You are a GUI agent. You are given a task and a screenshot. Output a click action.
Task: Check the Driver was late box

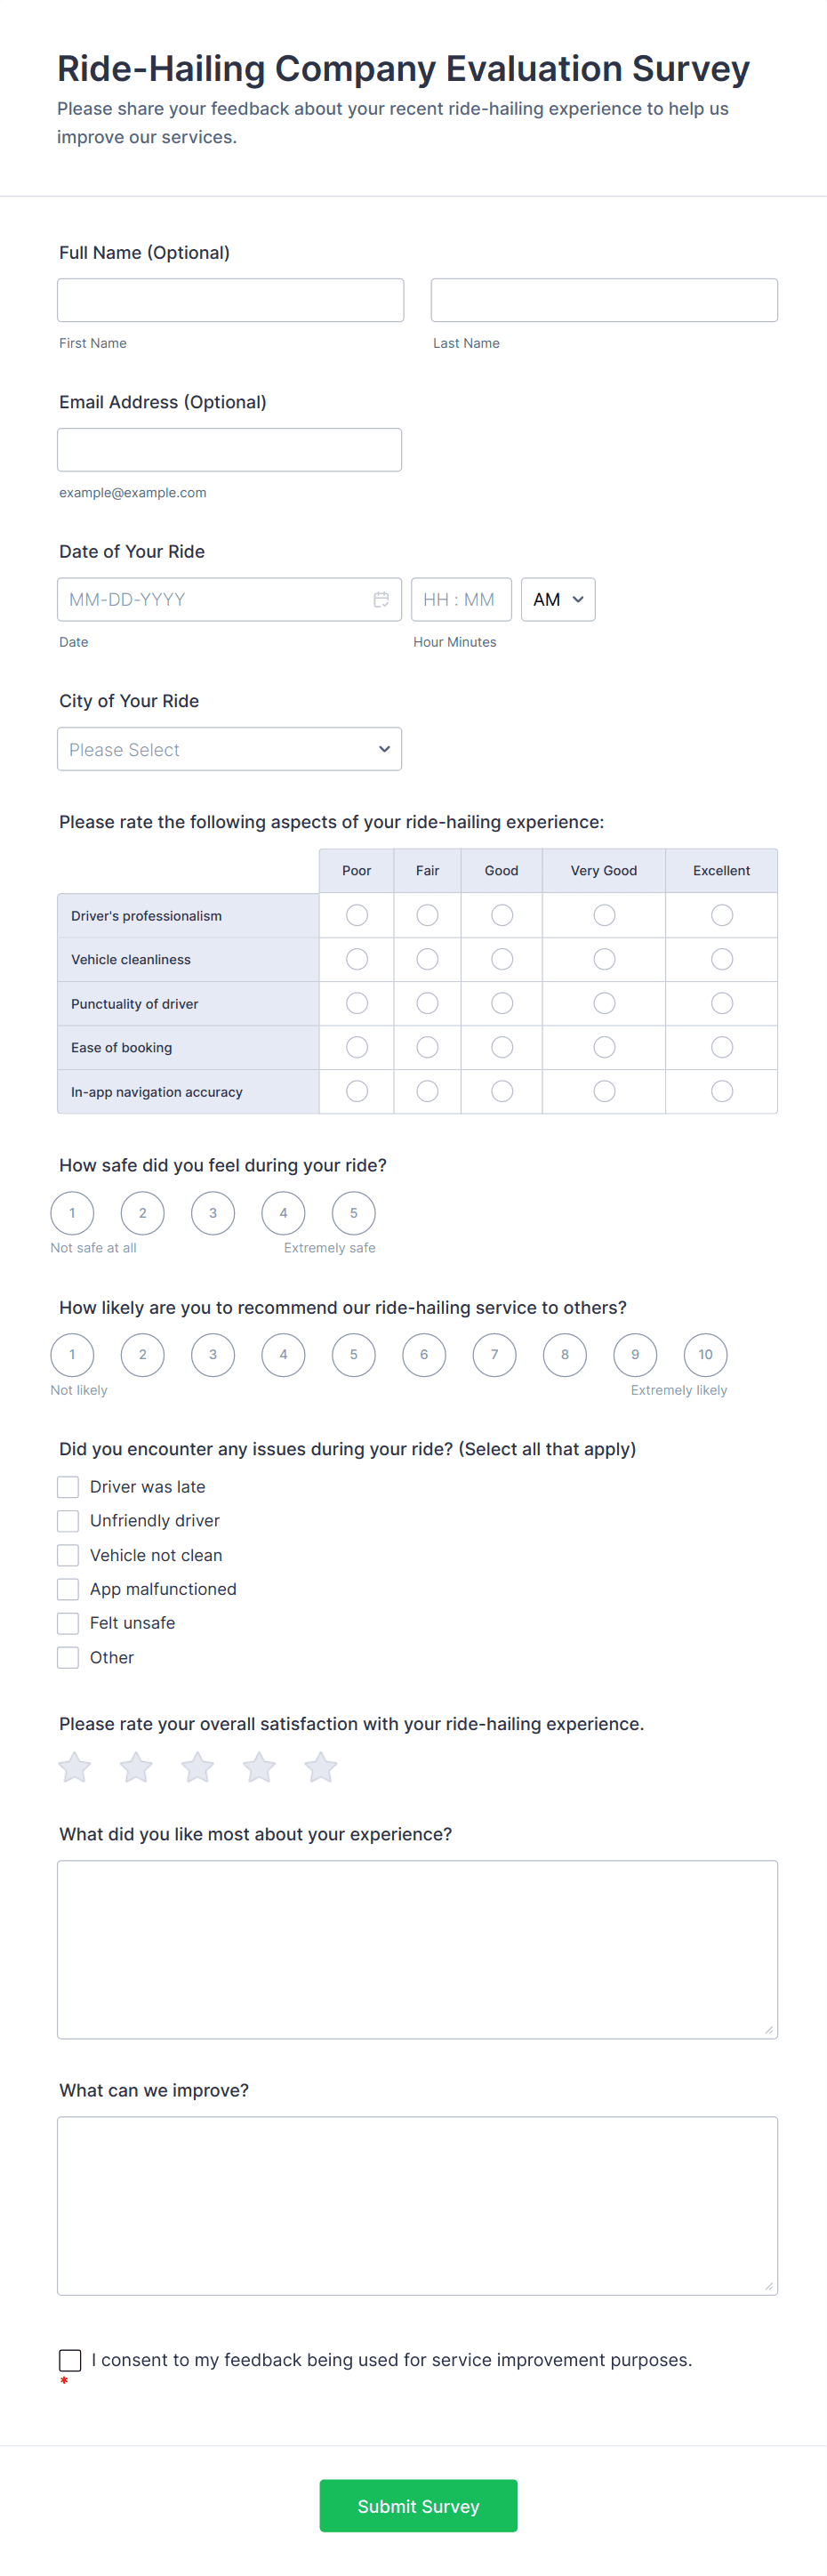[x=68, y=1487]
